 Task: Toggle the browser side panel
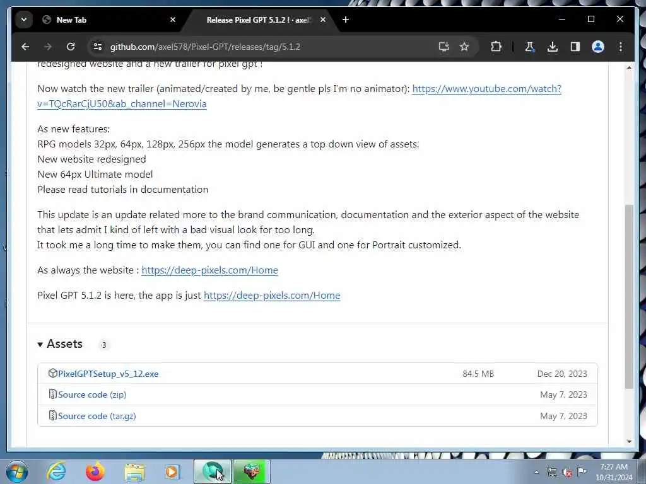click(x=575, y=47)
